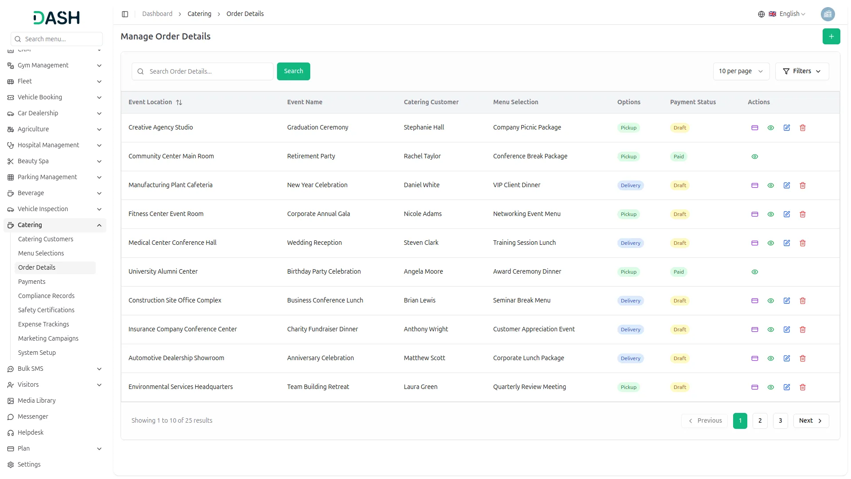Image resolution: width=851 pixels, height=479 pixels.
Task: Toggle the sidebar collapse icon
Action: [x=125, y=14]
